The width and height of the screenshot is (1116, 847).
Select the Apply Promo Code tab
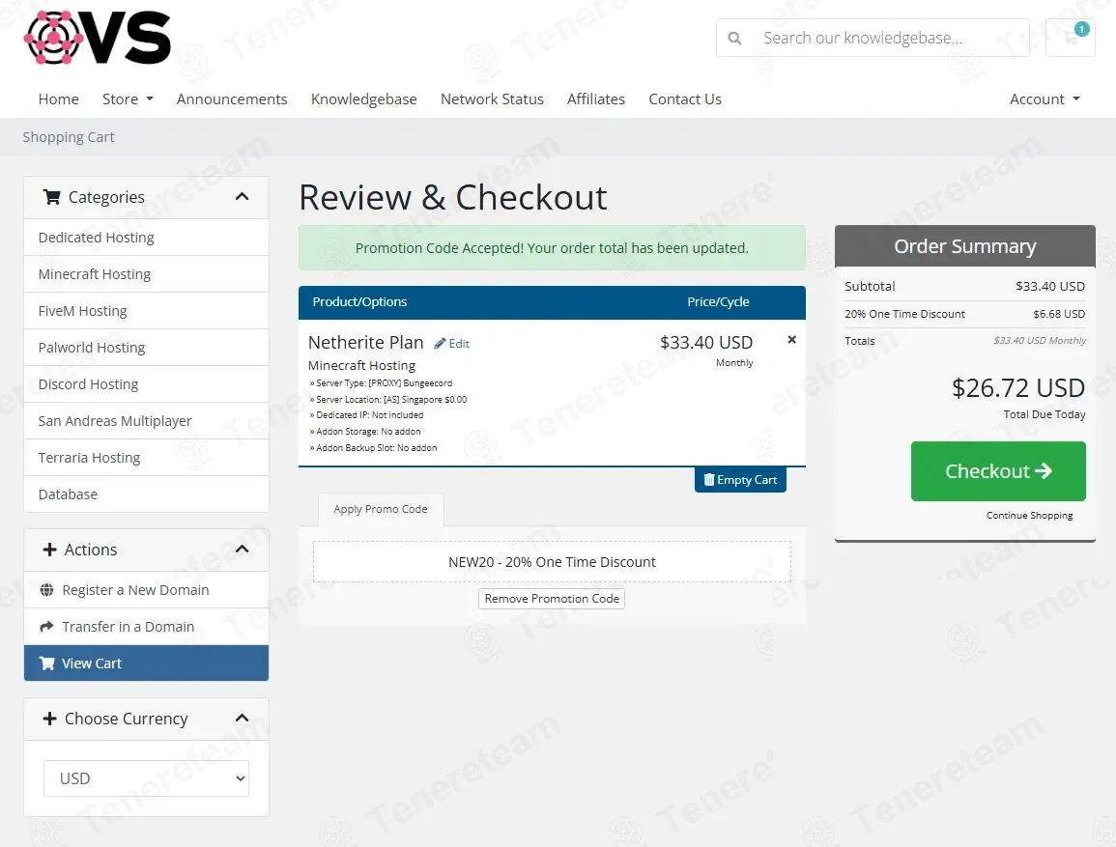[x=381, y=509]
